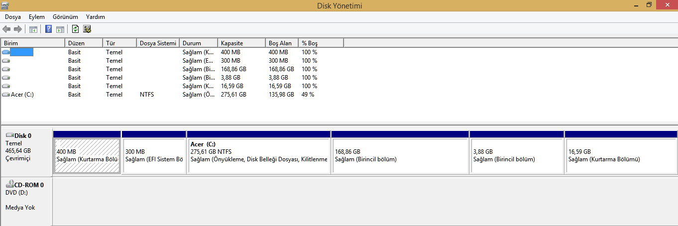Click the Temel type cell in the Acer (C:) row
The height and width of the screenshot is (226, 678).
[x=114, y=95]
